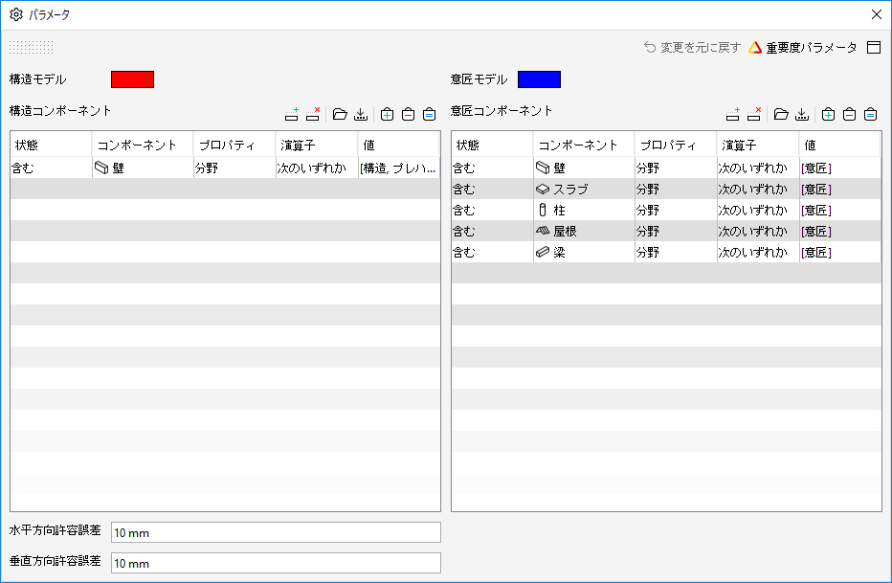This screenshot has height=583, width=892.
Task: Select 壁 component in 意匠コンポーネント table
Action: pos(584,168)
